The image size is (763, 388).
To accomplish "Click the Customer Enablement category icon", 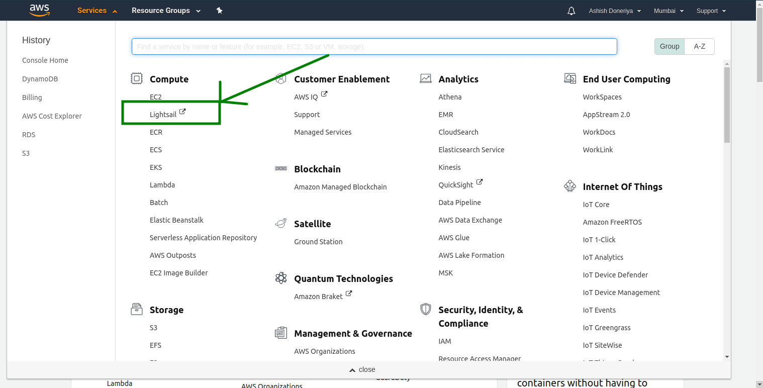I will 280,78.
